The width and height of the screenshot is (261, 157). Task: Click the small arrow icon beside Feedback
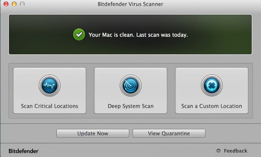(x=218, y=151)
